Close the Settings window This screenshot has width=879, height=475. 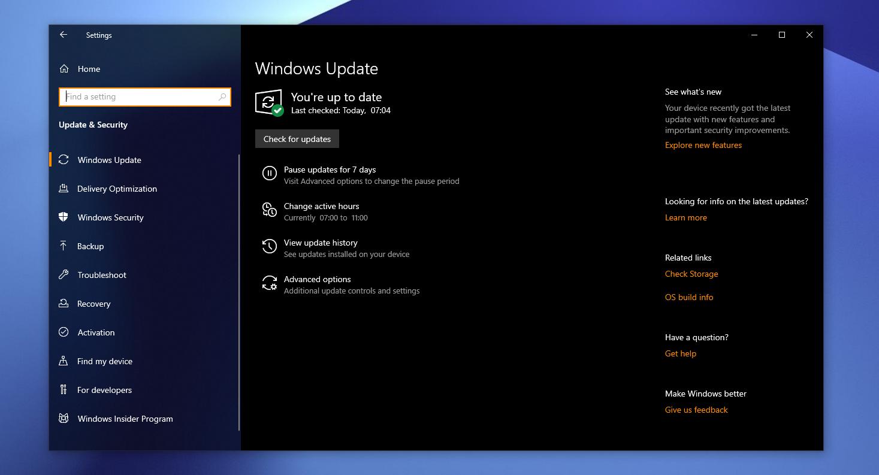click(809, 35)
